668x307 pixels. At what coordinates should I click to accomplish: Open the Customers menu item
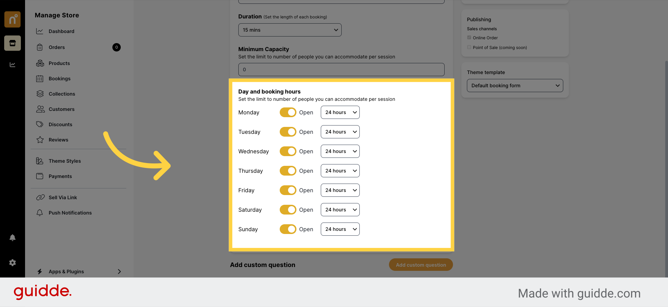click(x=62, y=109)
